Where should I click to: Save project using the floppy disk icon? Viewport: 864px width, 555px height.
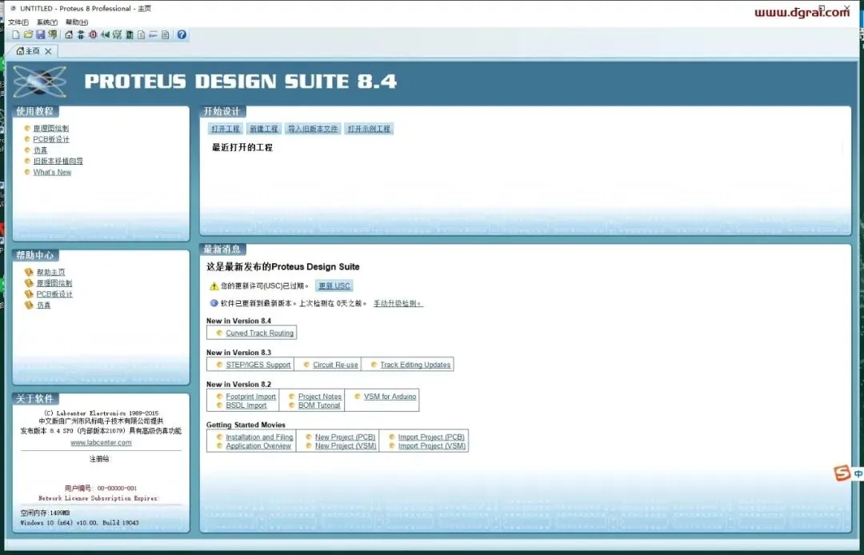point(40,34)
